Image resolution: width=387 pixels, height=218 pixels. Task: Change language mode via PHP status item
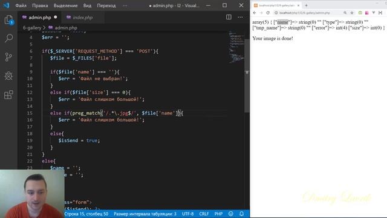click(x=218, y=214)
